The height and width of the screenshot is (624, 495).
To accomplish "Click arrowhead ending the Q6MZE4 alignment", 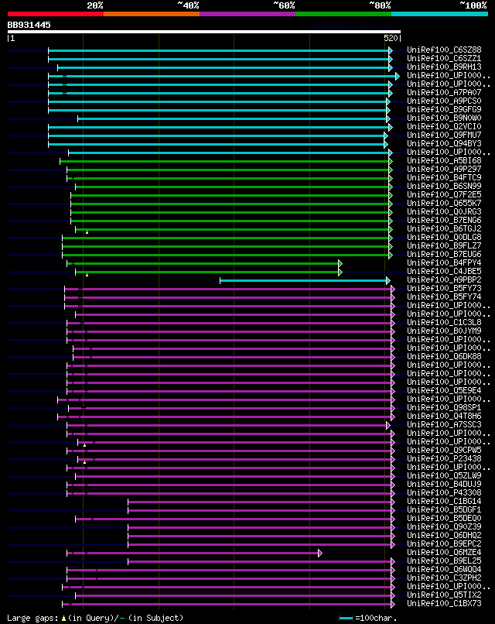I will point(320,554).
